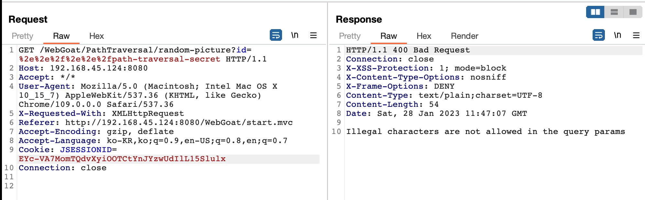Screen dimensions: 645x200
Task: Switch Request view to Hex tab
Action: tap(96, 36)
